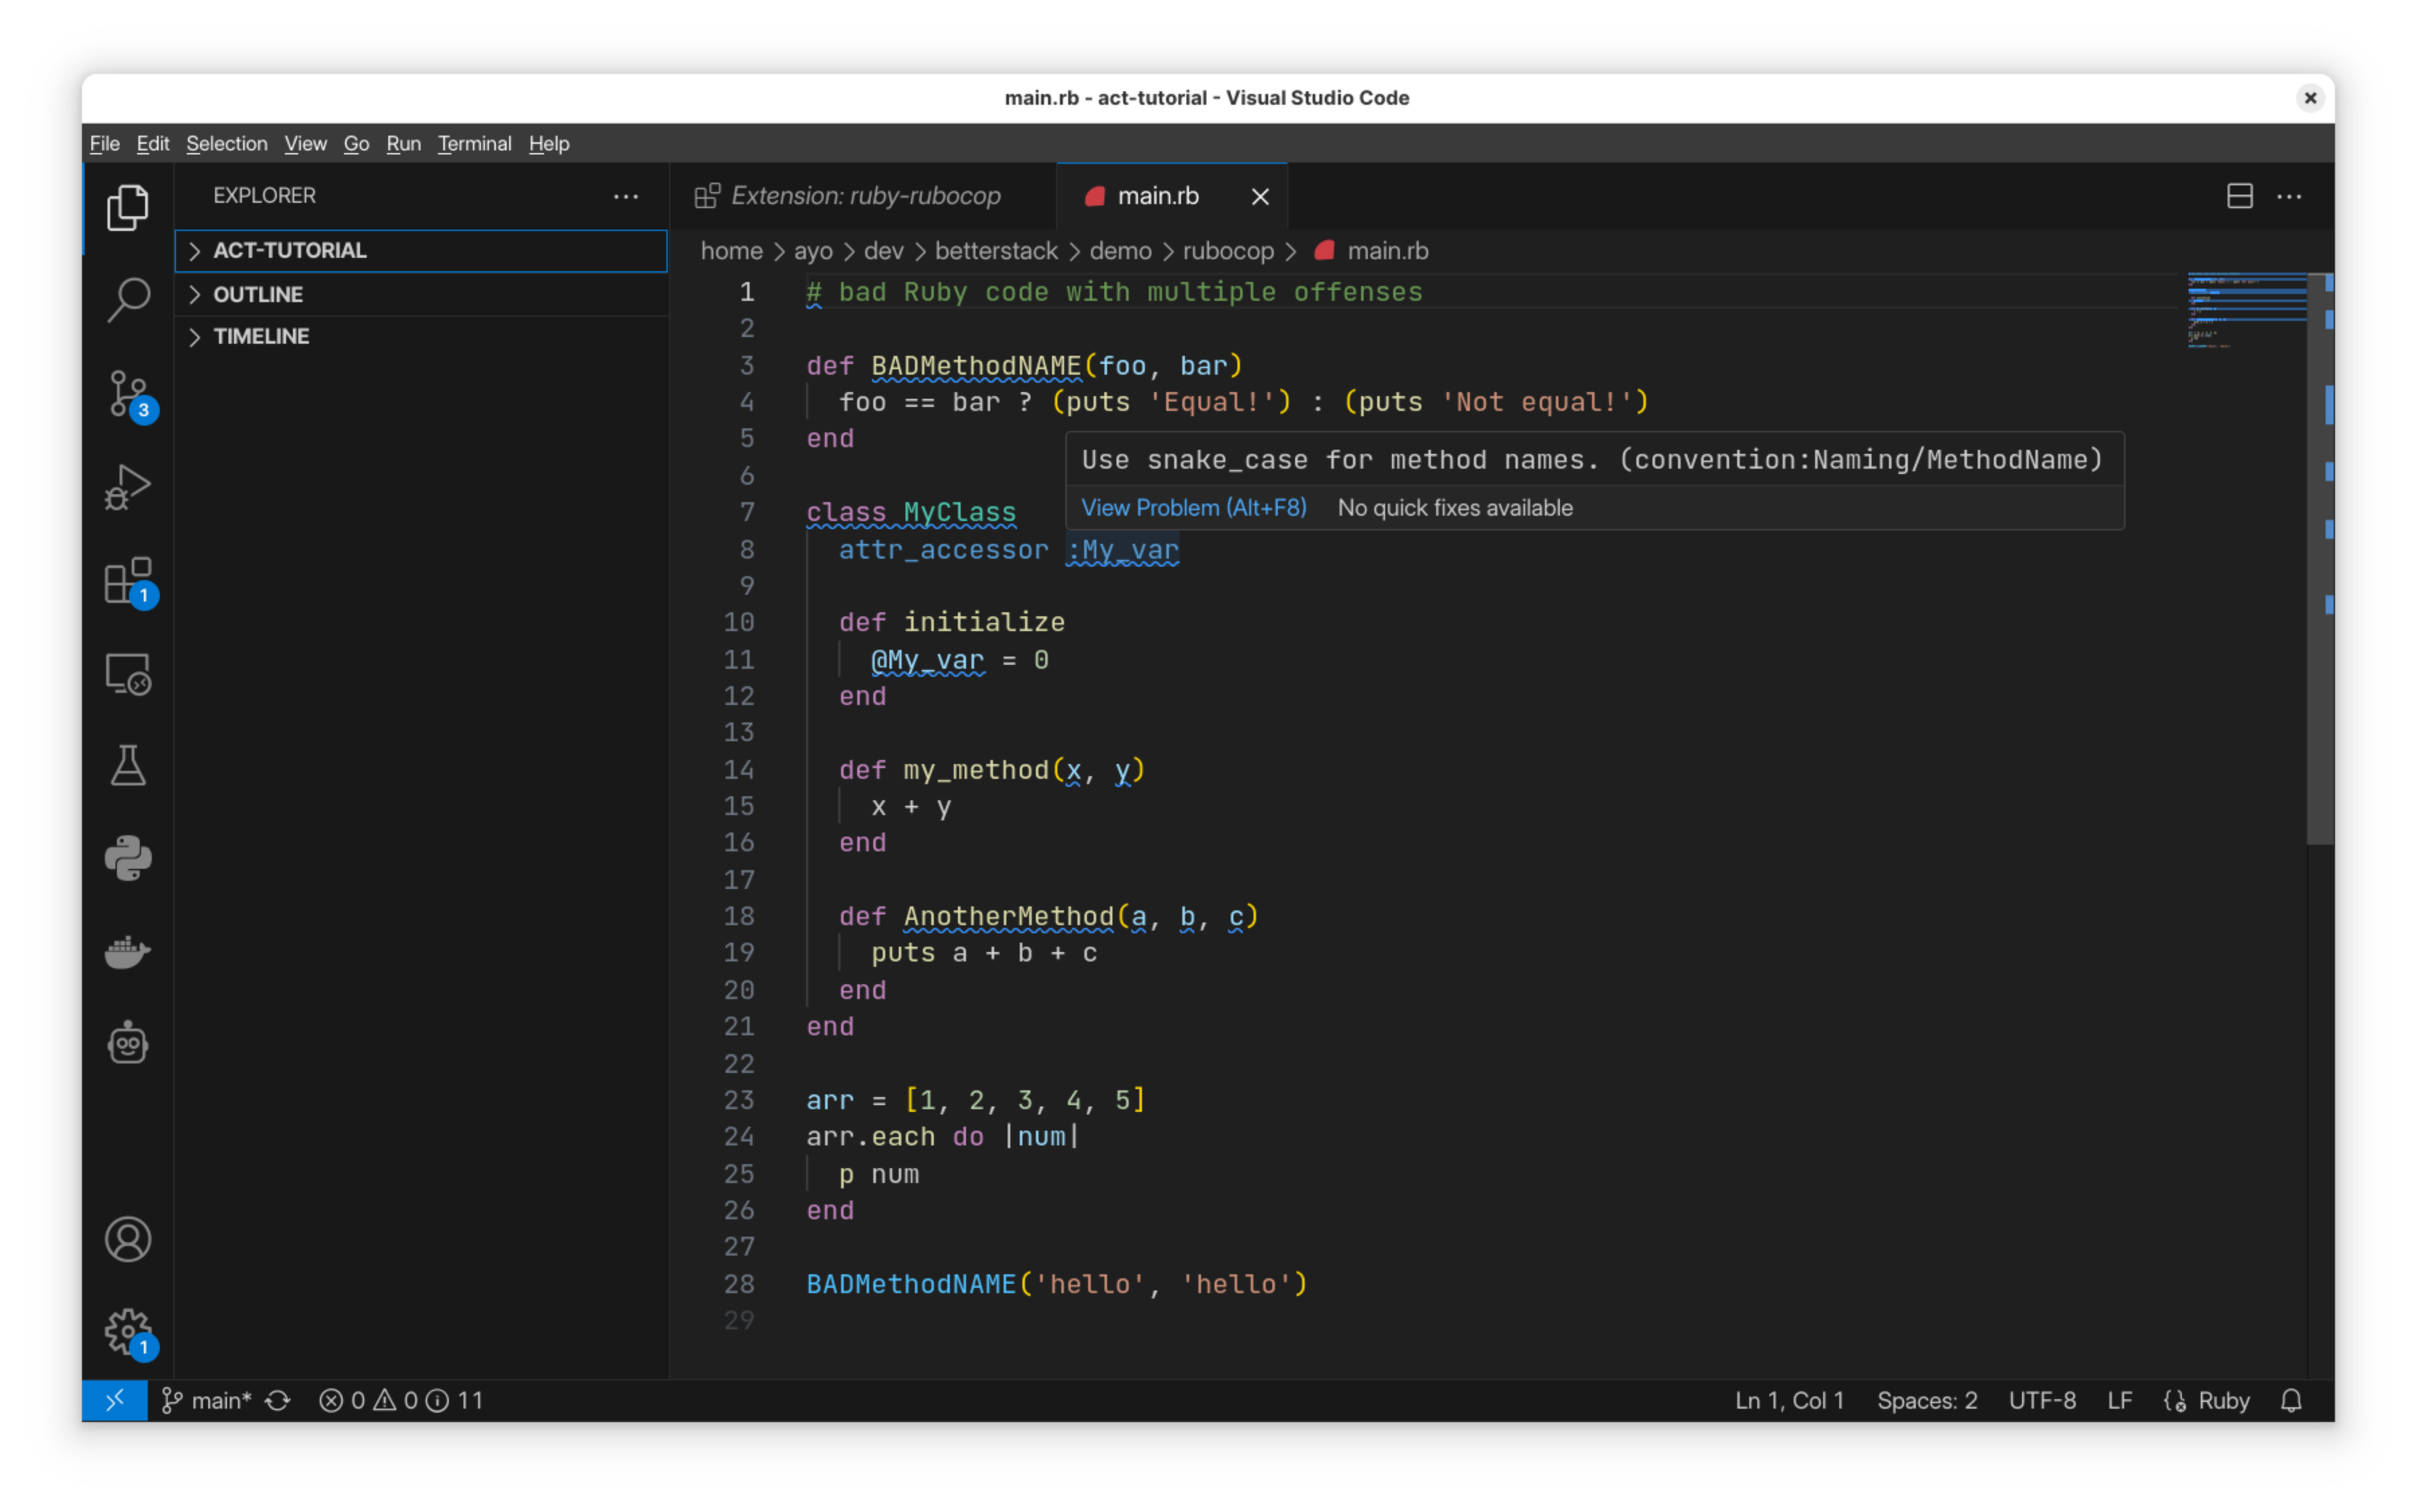This screenshot has width=2417, height=1512.
Task: Open the Docker view icon
Action: 128,951
